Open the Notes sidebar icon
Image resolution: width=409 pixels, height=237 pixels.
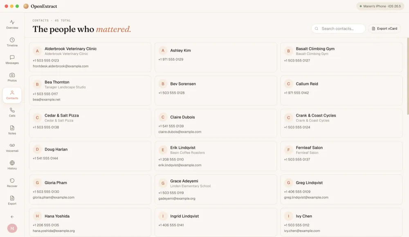[12, 128]
